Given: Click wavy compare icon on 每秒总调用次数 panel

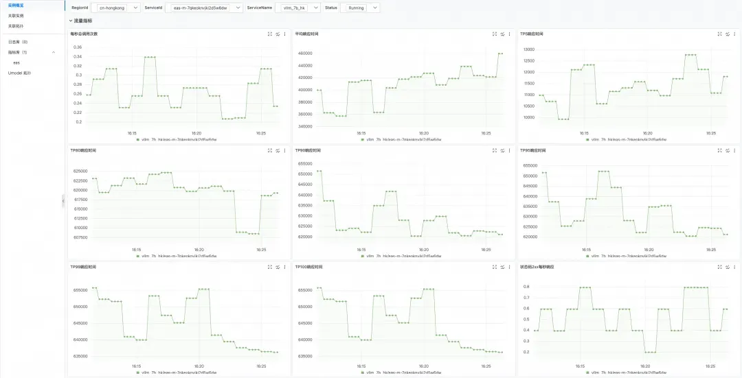Looking at the screenshot, I should [278, 34].
